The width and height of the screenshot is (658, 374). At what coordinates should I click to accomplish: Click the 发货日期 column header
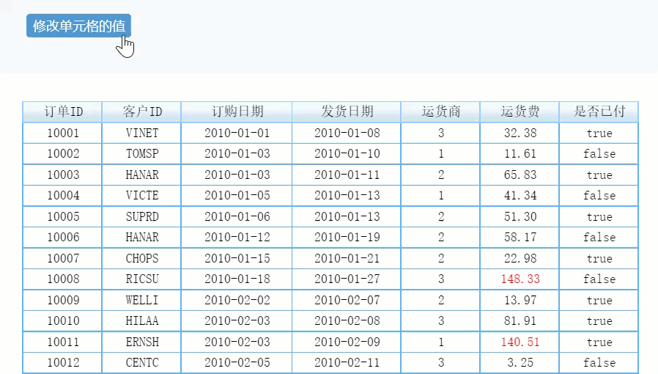(347, 111)
